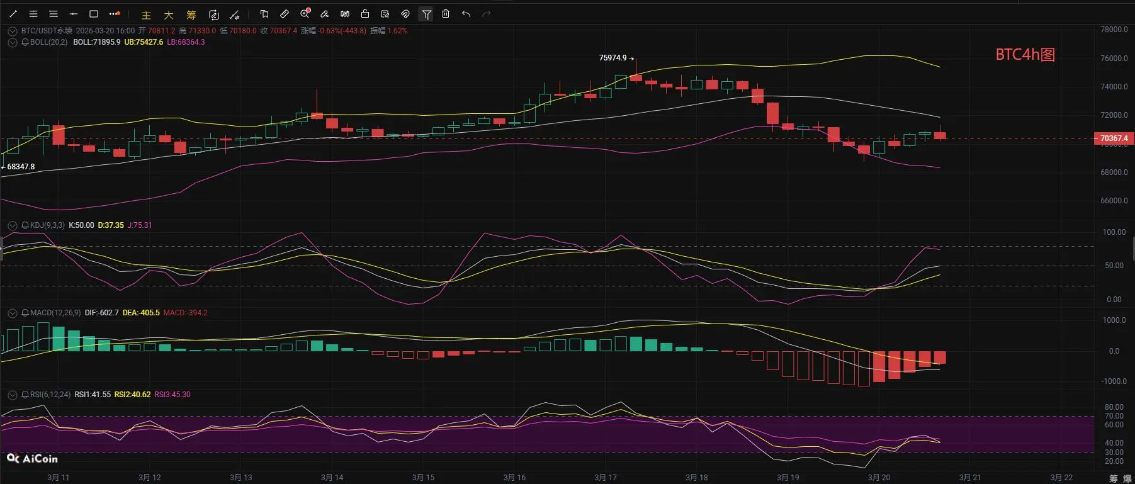This screenshot has height=484, width=1135.
Task: Select the trend line drawing tool
Action: [13, 14]
